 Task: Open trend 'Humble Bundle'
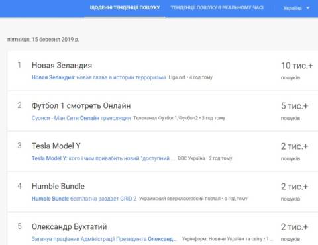coord(58,186)
